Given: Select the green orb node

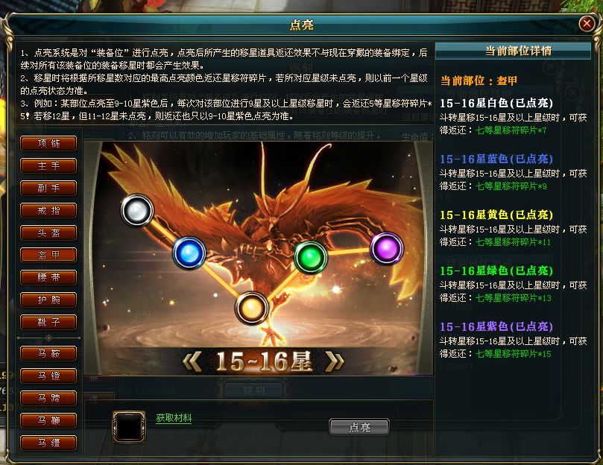Looking at the screenshot, I should tap(311, 257).
